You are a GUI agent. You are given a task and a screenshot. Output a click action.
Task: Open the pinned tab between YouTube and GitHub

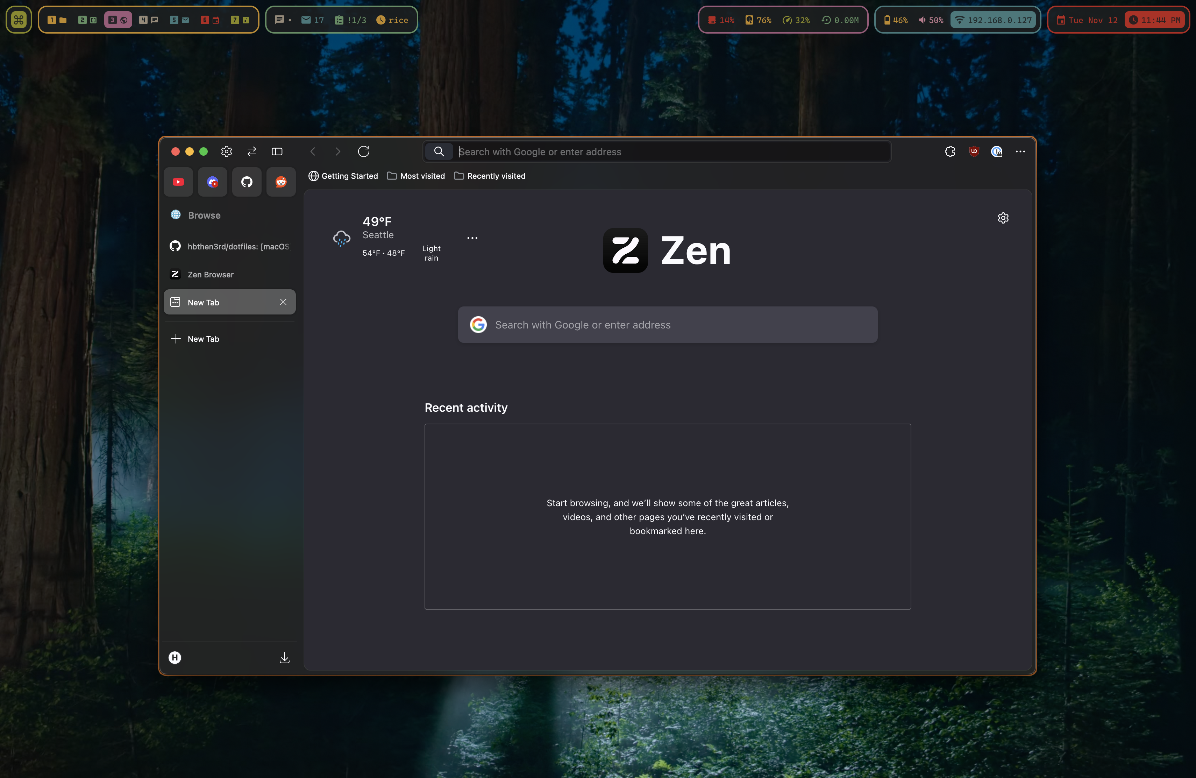tap(213, 182)
